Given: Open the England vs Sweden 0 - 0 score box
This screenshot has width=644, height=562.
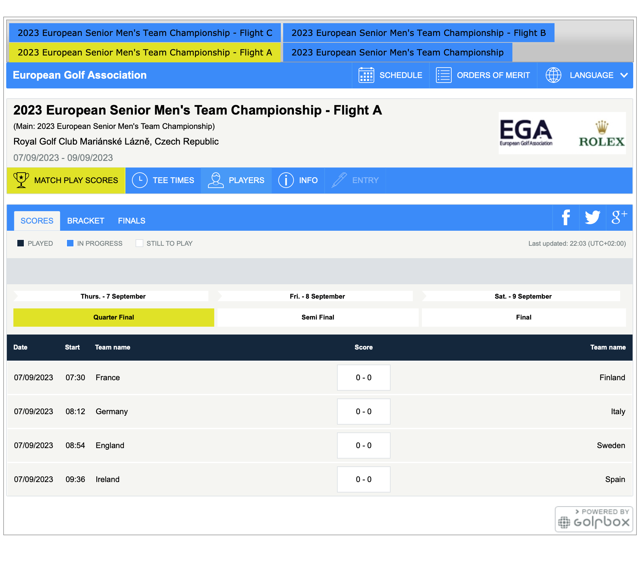Looking at the screenshot, I should pos(363,445).
